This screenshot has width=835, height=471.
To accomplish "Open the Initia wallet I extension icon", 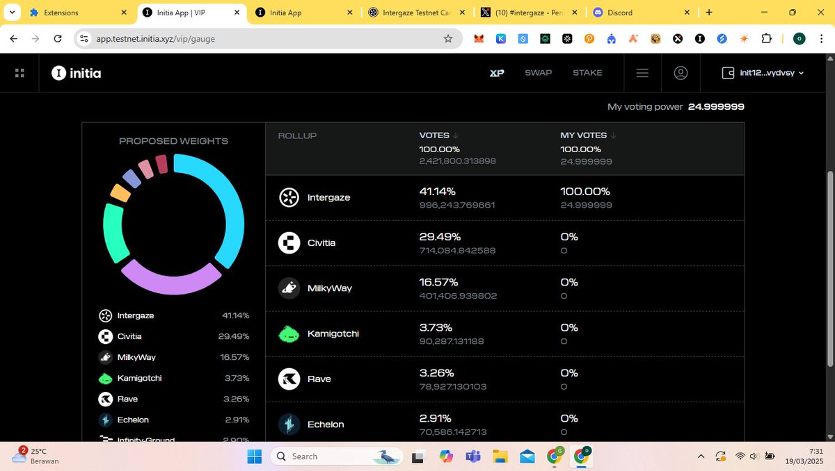I will 700,39.
